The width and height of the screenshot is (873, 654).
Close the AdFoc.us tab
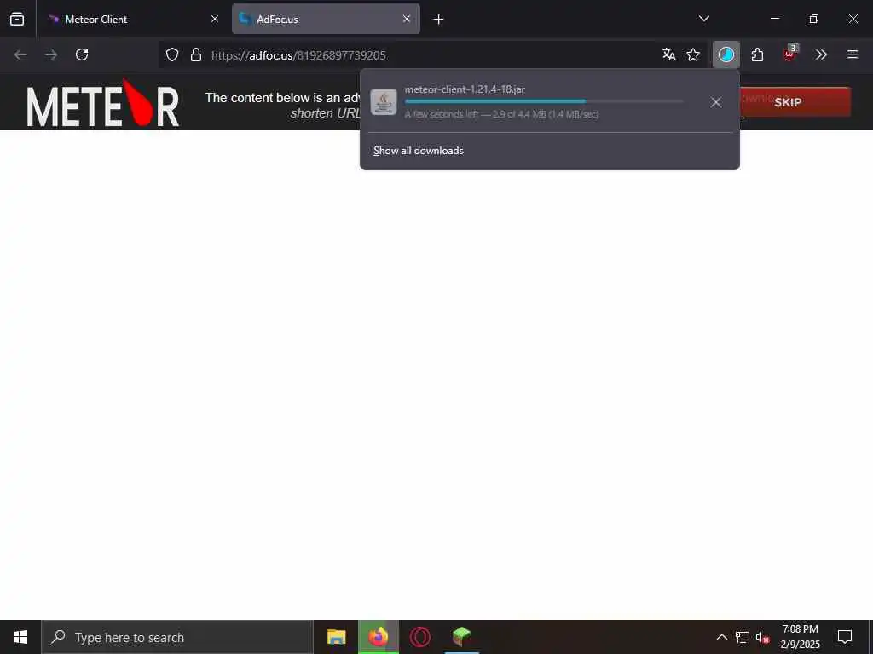point(407,19)
